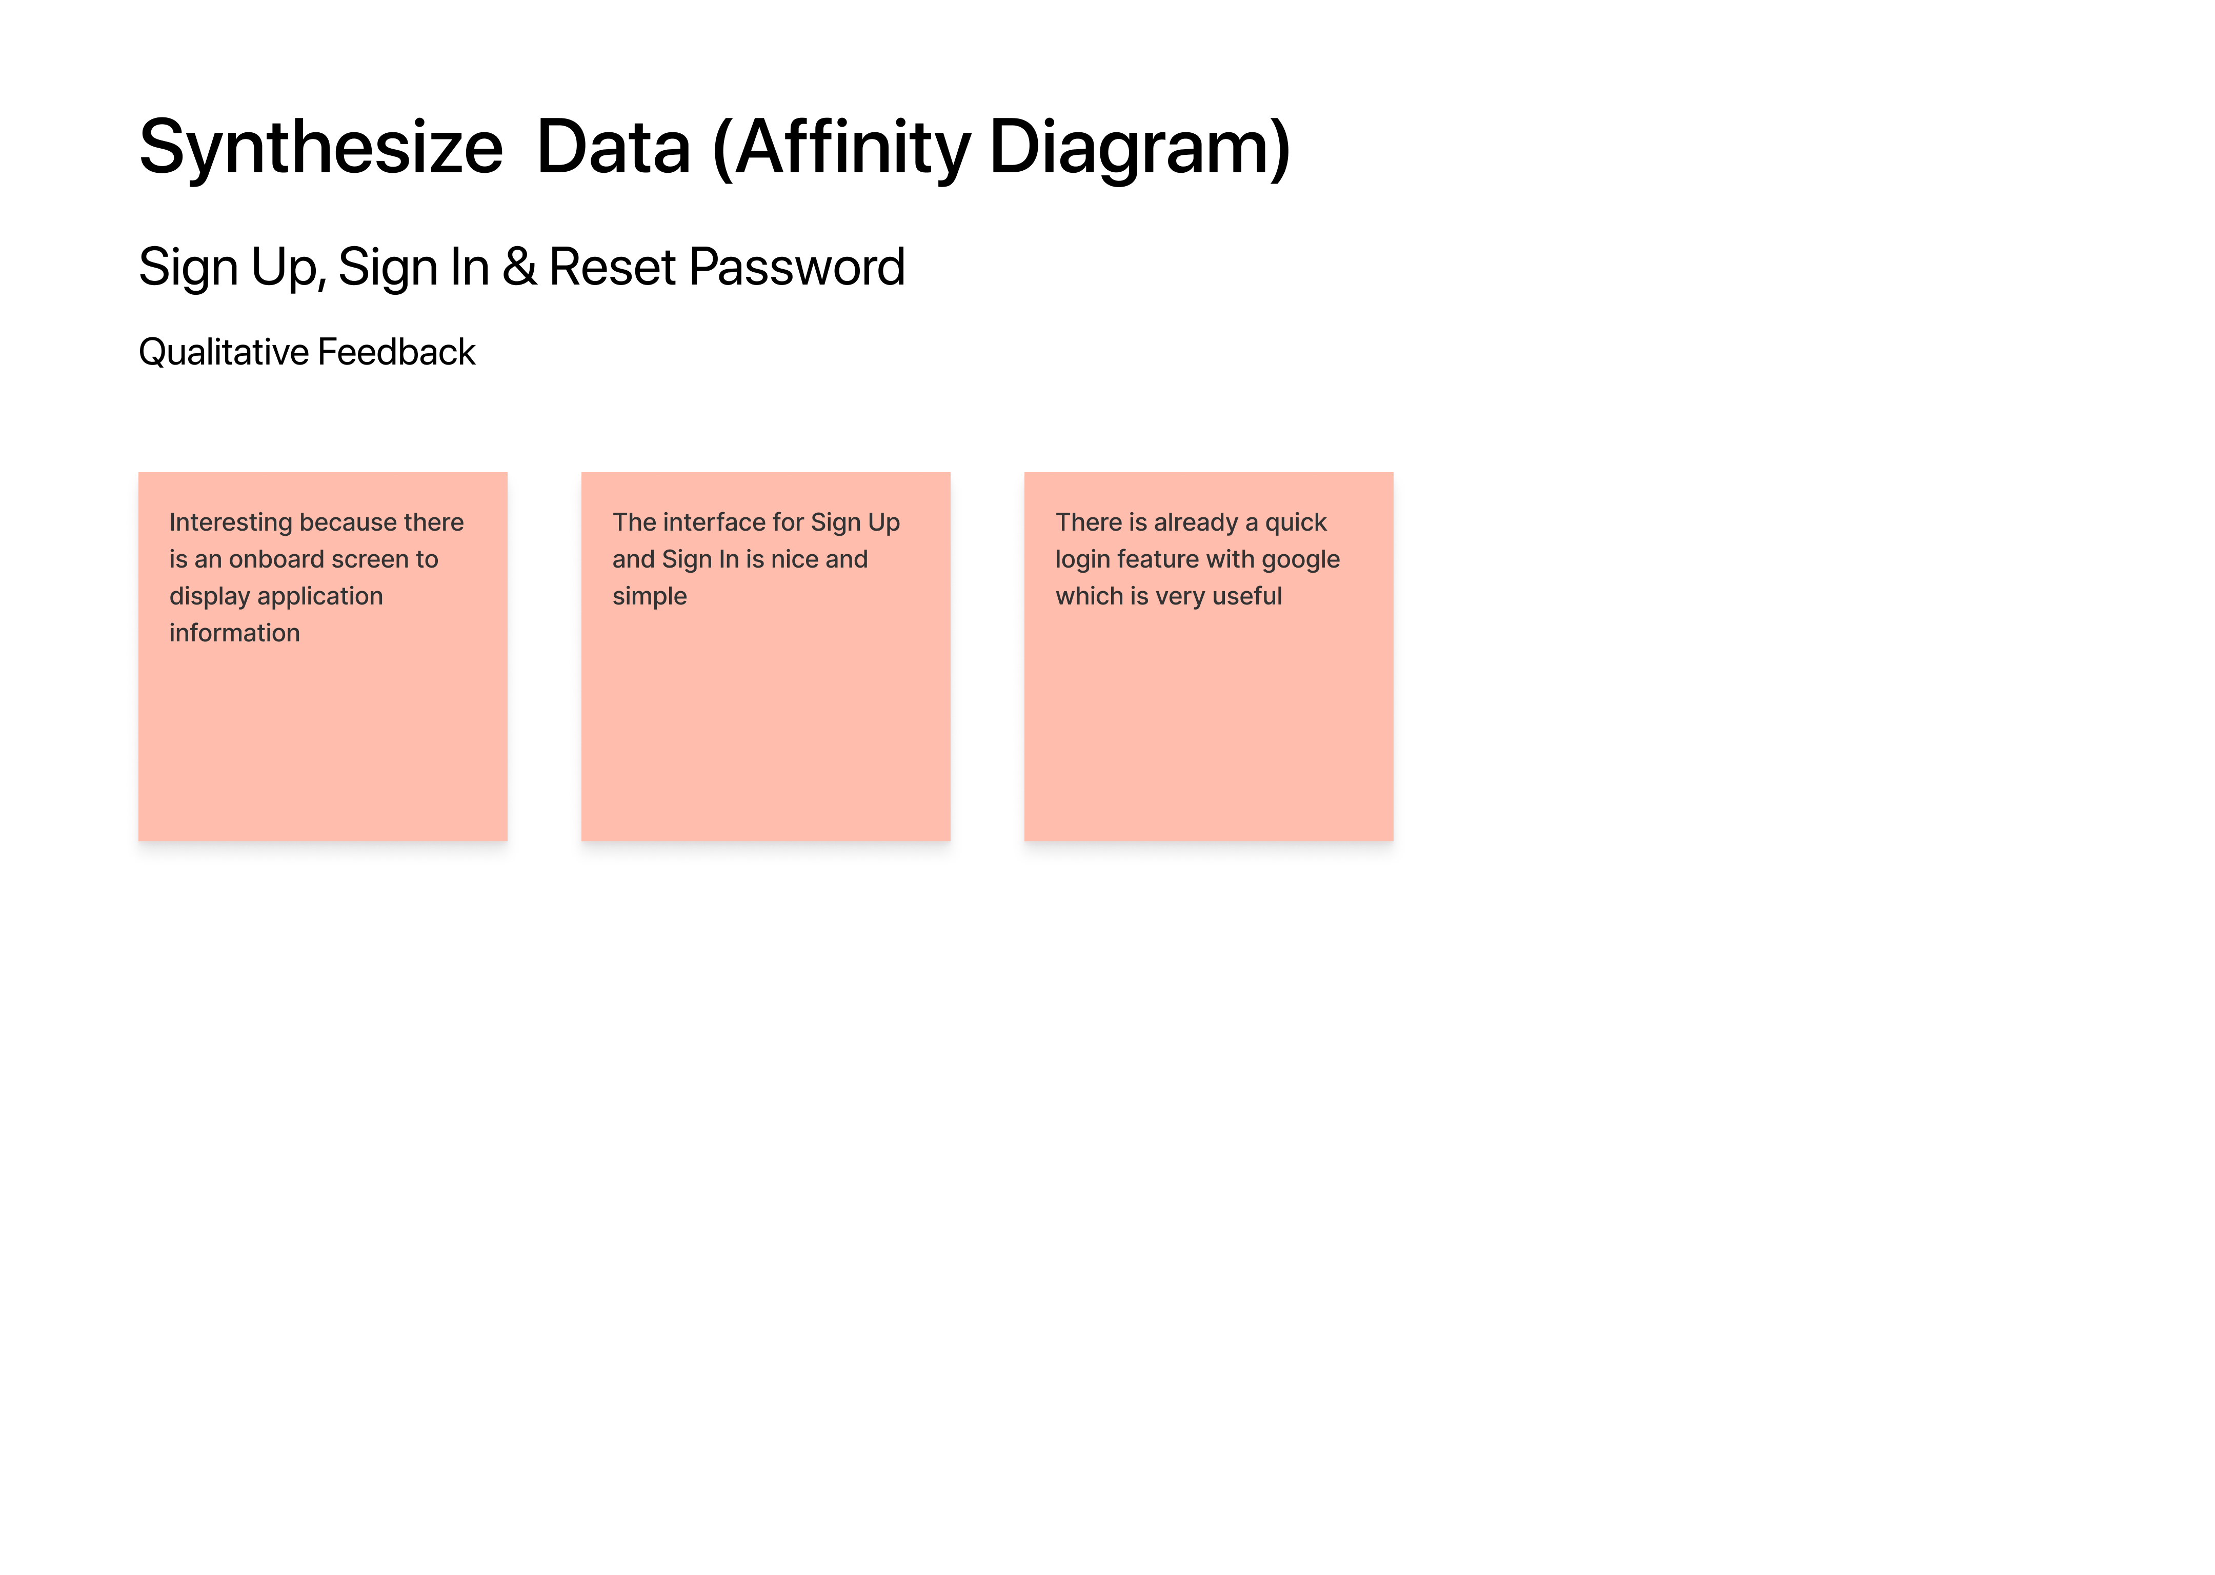Screen dimensions: 2215x1575
Task: Click the "display application" text line
Action: pos(276,596)
